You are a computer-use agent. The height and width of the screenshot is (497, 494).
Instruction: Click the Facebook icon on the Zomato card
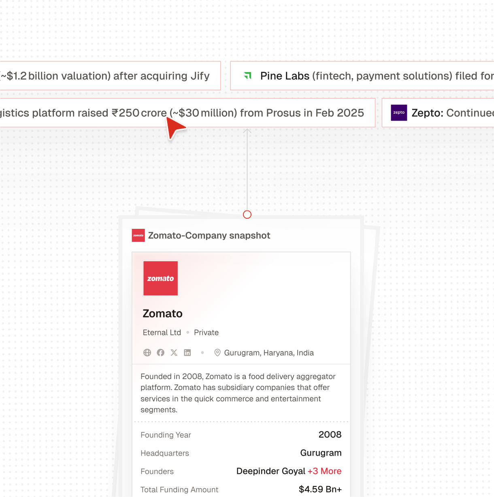click(x=161, y=353)
